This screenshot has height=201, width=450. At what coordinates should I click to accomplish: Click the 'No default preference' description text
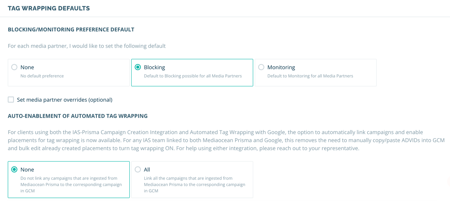click(x=42, y=76)
